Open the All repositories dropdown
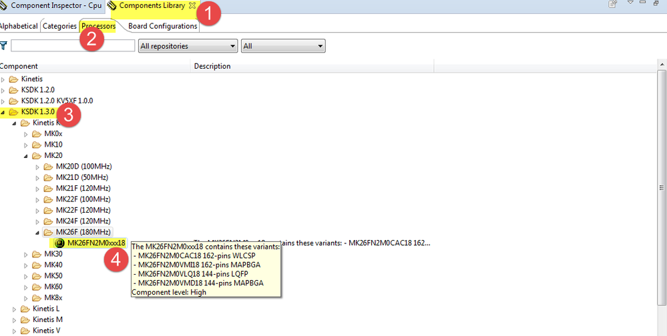This screenshot has height=336, width=667. coord(188,46)
